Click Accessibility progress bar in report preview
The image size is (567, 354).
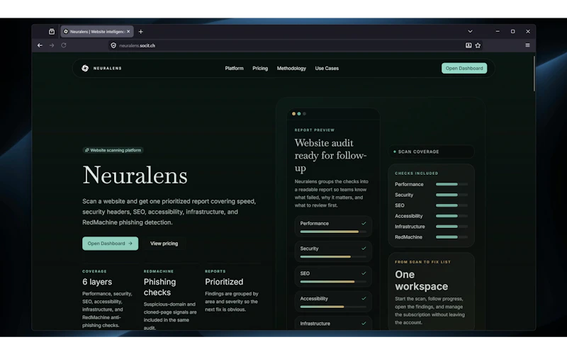click(333, 307)
